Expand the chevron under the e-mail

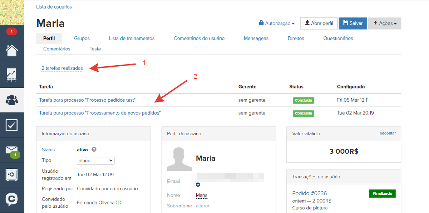[198, 185]
